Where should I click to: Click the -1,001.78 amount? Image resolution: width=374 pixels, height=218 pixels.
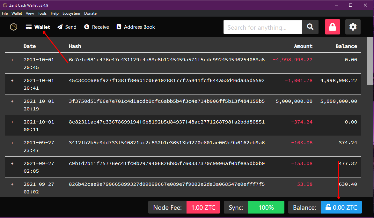click(299, 80)
